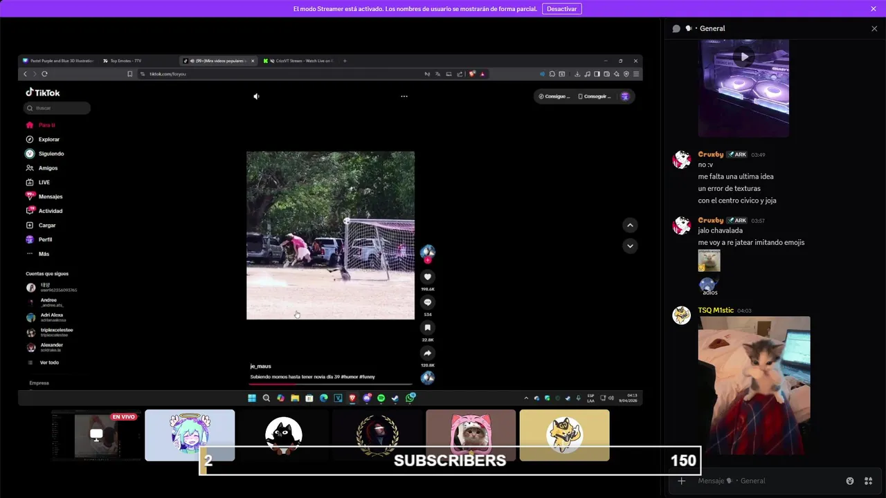886x498 pixels.
Task: Click the TikTok Buscar search field
Action: click(x=57, y=108)
